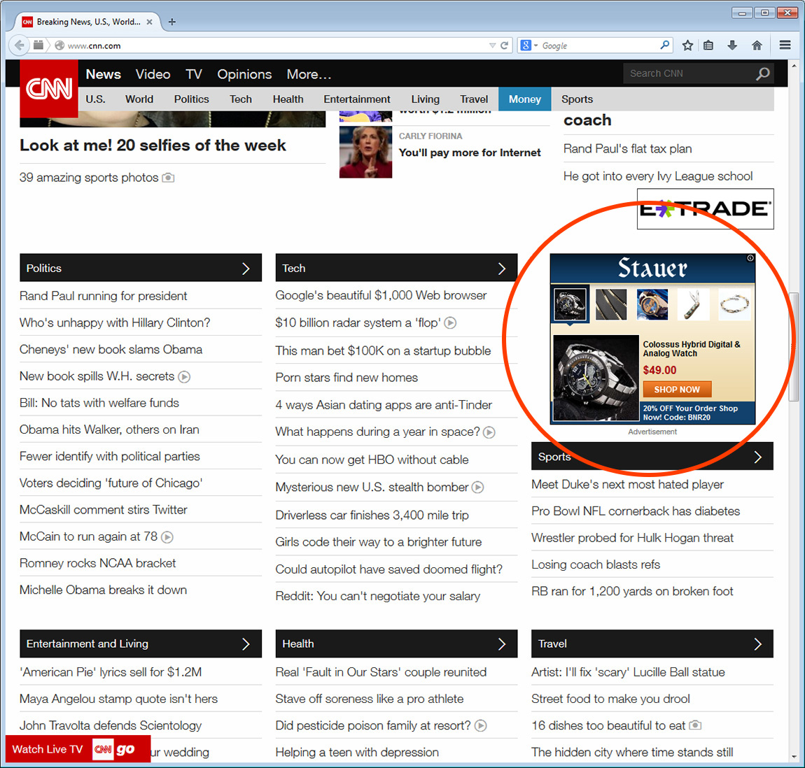This screenshot has width=805, height=768.
Task: Go to the browser home page icon
Action: [x=757, y=45]
